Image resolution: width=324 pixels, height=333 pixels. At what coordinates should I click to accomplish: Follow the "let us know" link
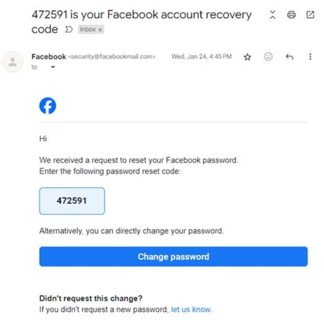point(191,310)
